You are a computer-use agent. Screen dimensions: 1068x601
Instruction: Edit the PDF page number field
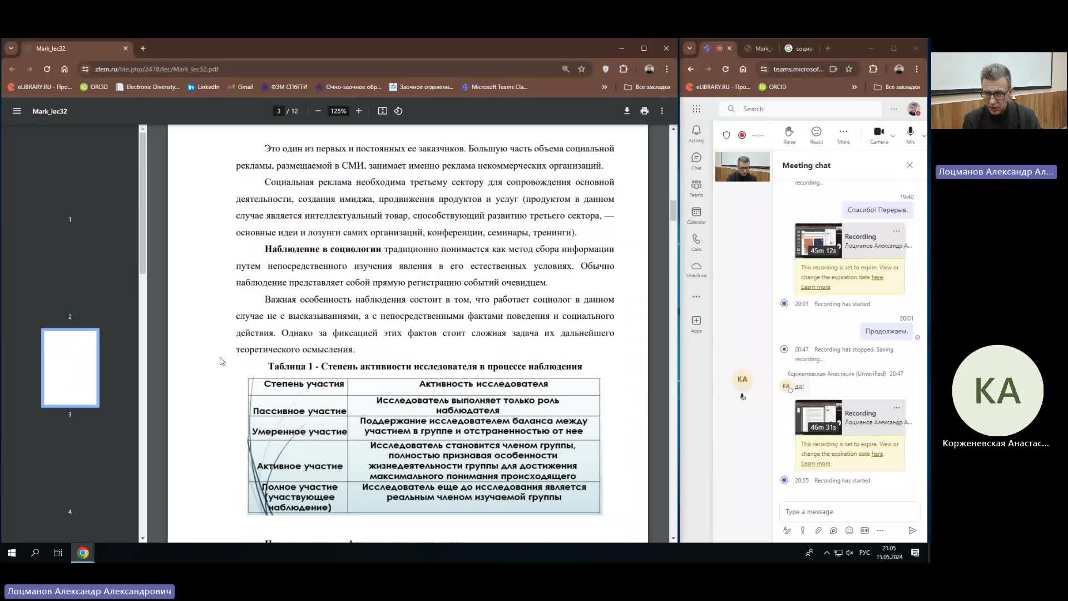tap(279, 111)
